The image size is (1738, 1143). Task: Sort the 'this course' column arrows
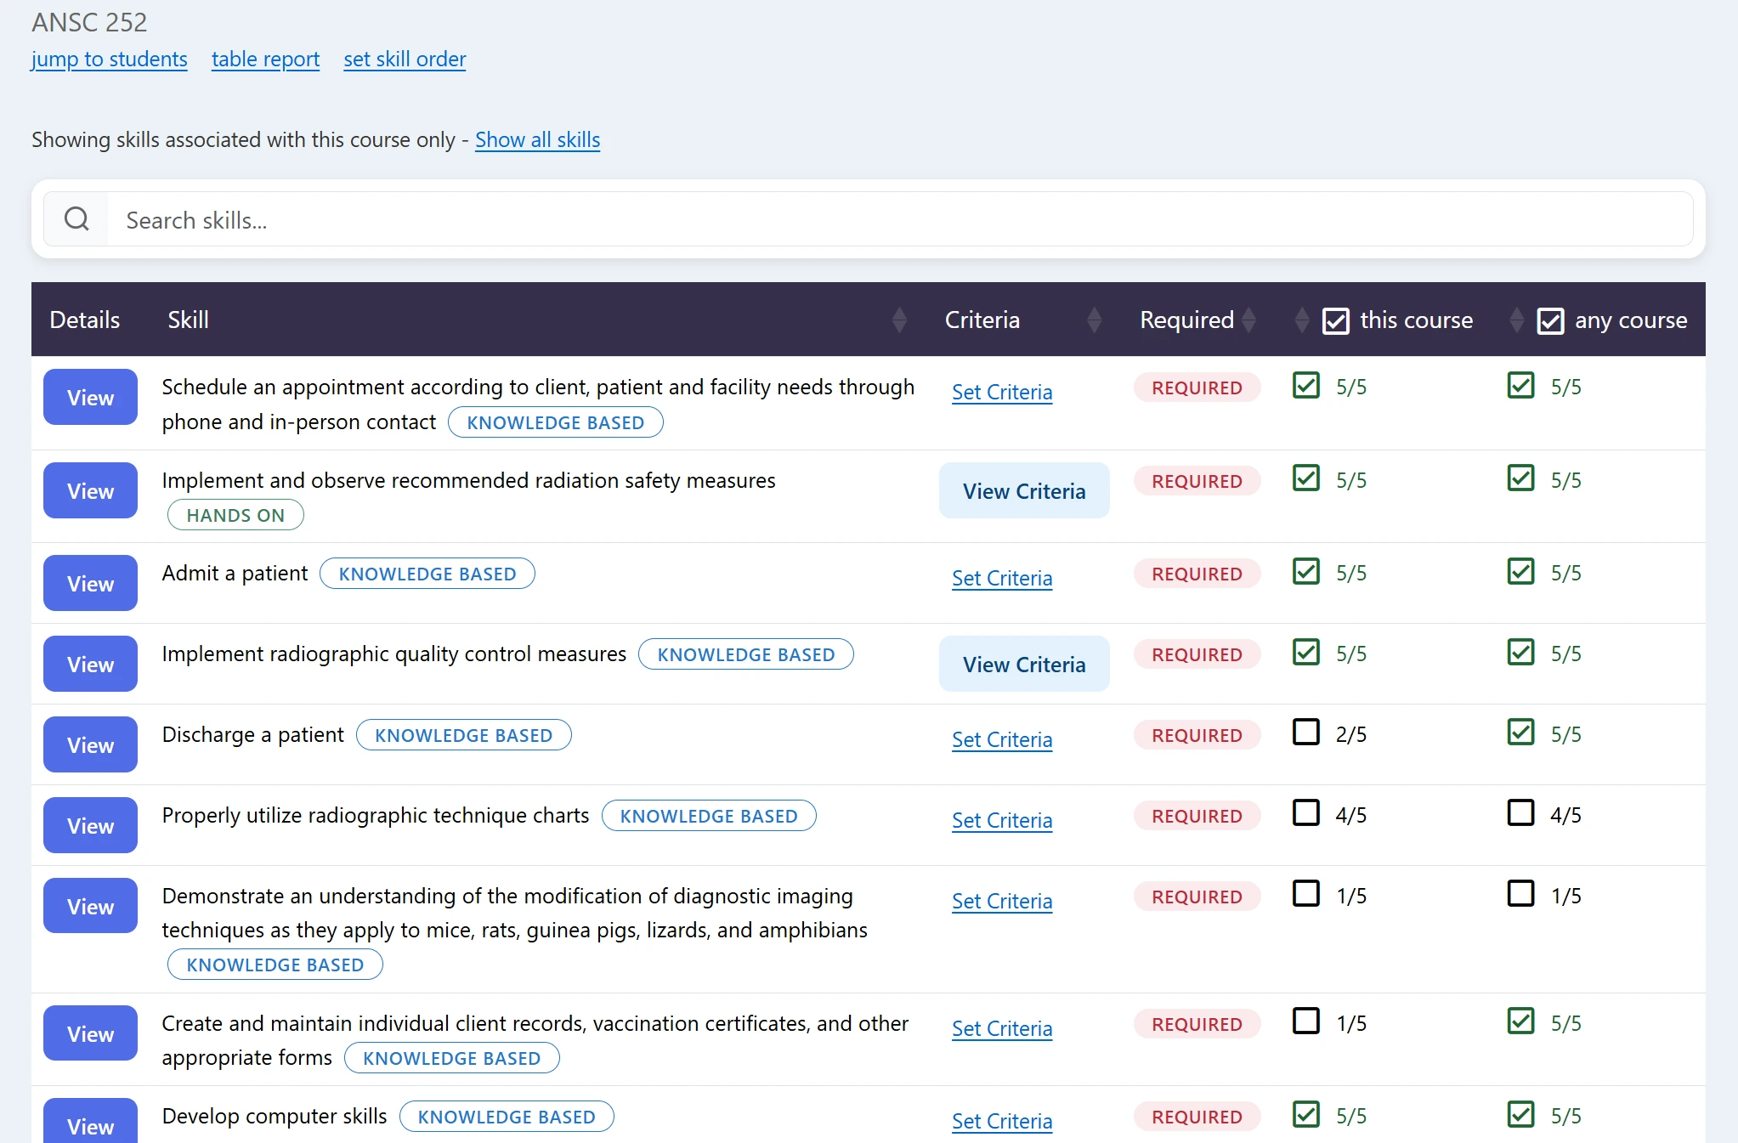pos(1301,320)
